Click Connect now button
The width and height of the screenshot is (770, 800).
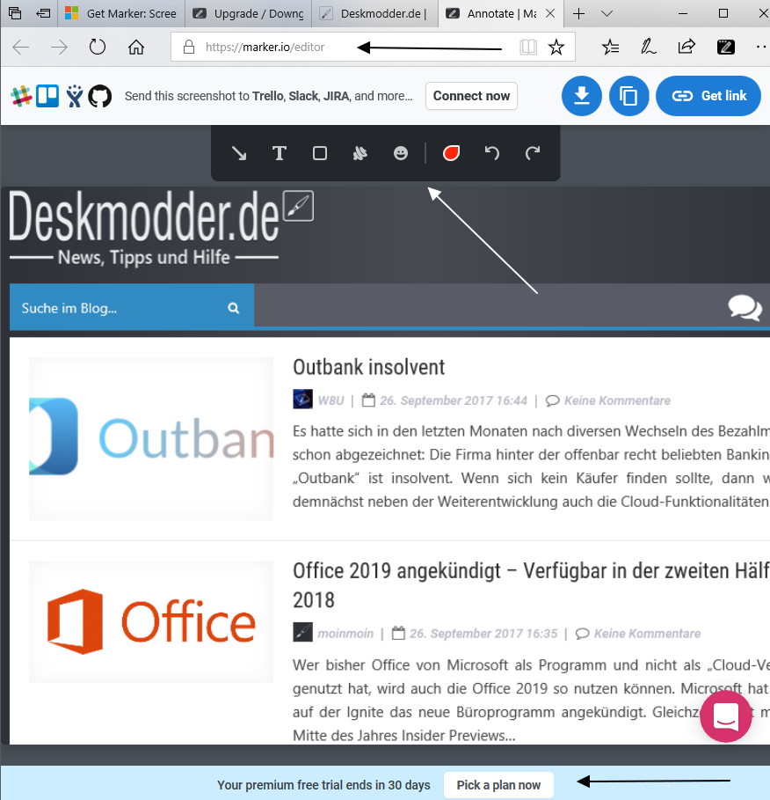(x=471, y=96)
